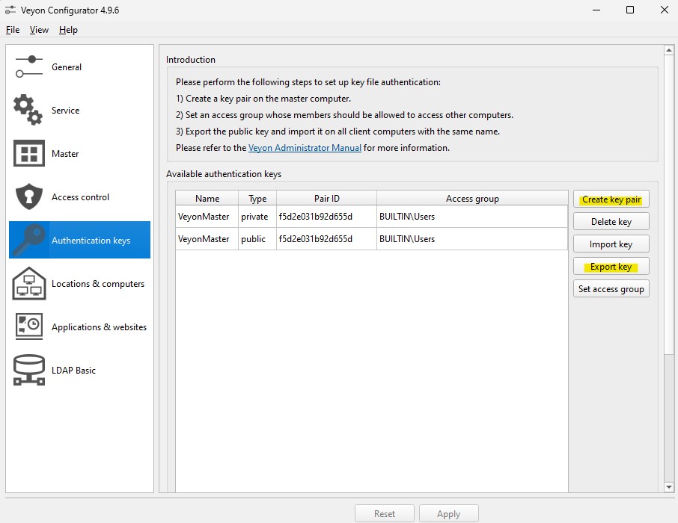Open the File menu
Viewport: 678px width, 523px height.
[x=13, y=30]
